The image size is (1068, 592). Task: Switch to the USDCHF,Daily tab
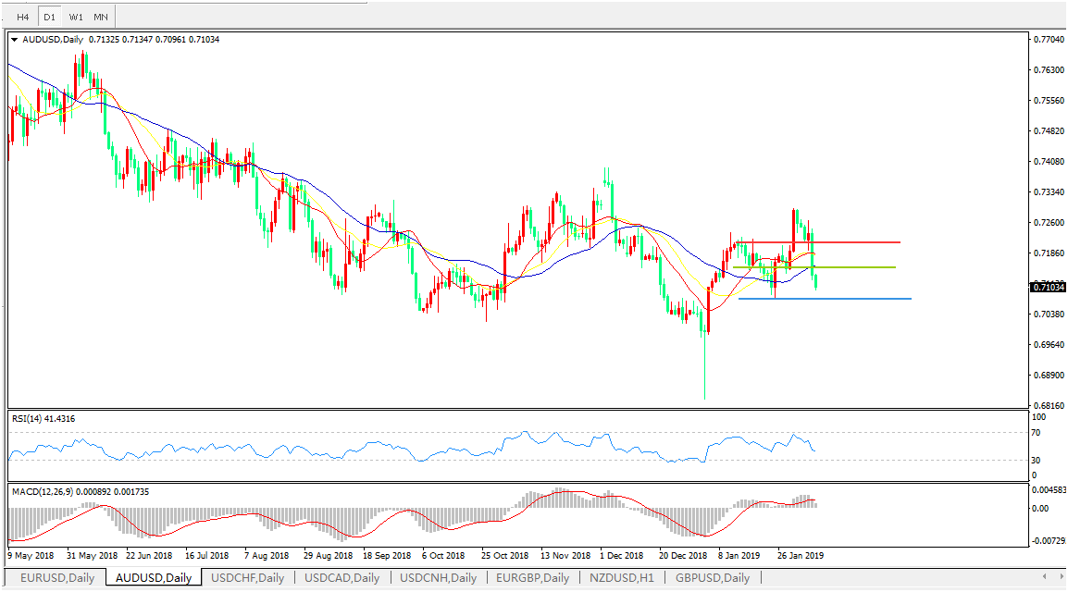tap(247, 578)
